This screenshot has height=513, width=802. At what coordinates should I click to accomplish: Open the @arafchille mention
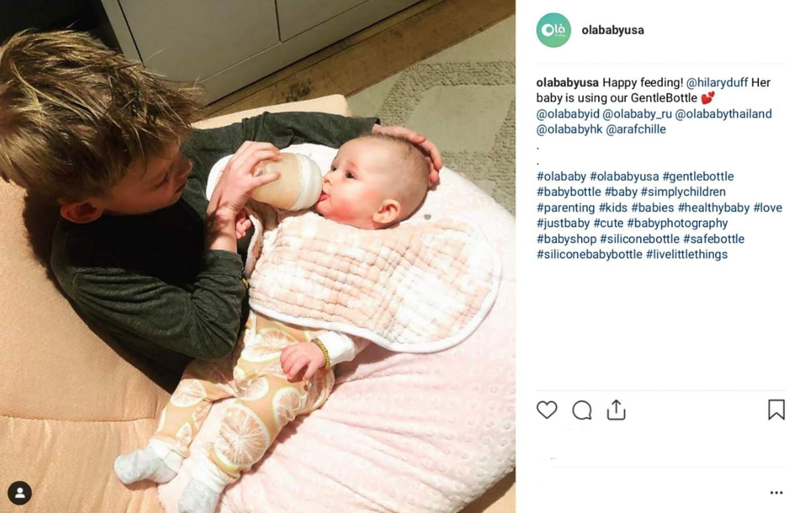click(x=636, y=129)
